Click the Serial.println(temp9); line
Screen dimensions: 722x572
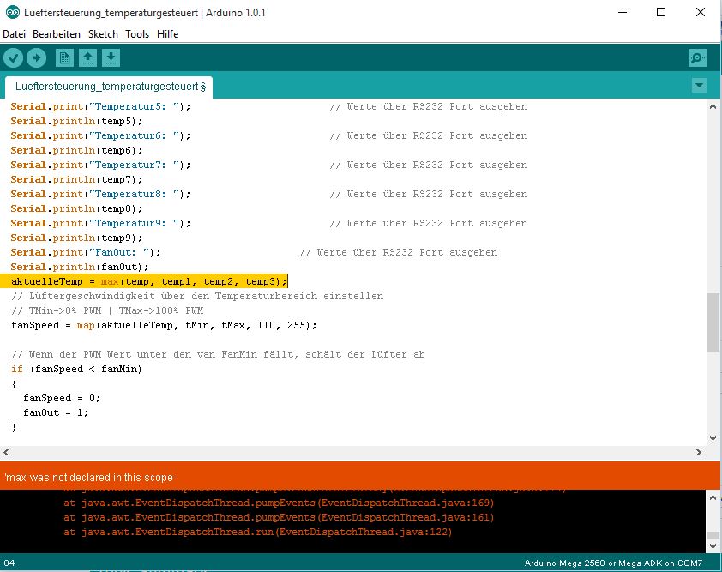[76, 238]
